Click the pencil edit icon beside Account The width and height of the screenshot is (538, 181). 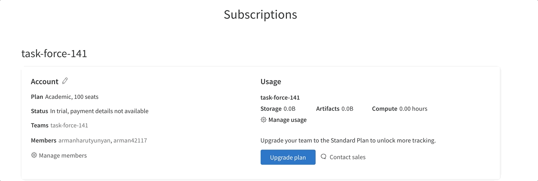65,81
